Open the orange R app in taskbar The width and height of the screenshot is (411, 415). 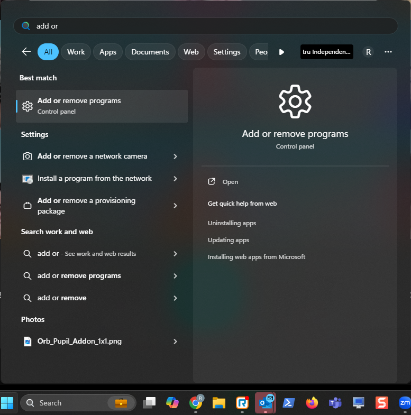[x=242, y=403]
